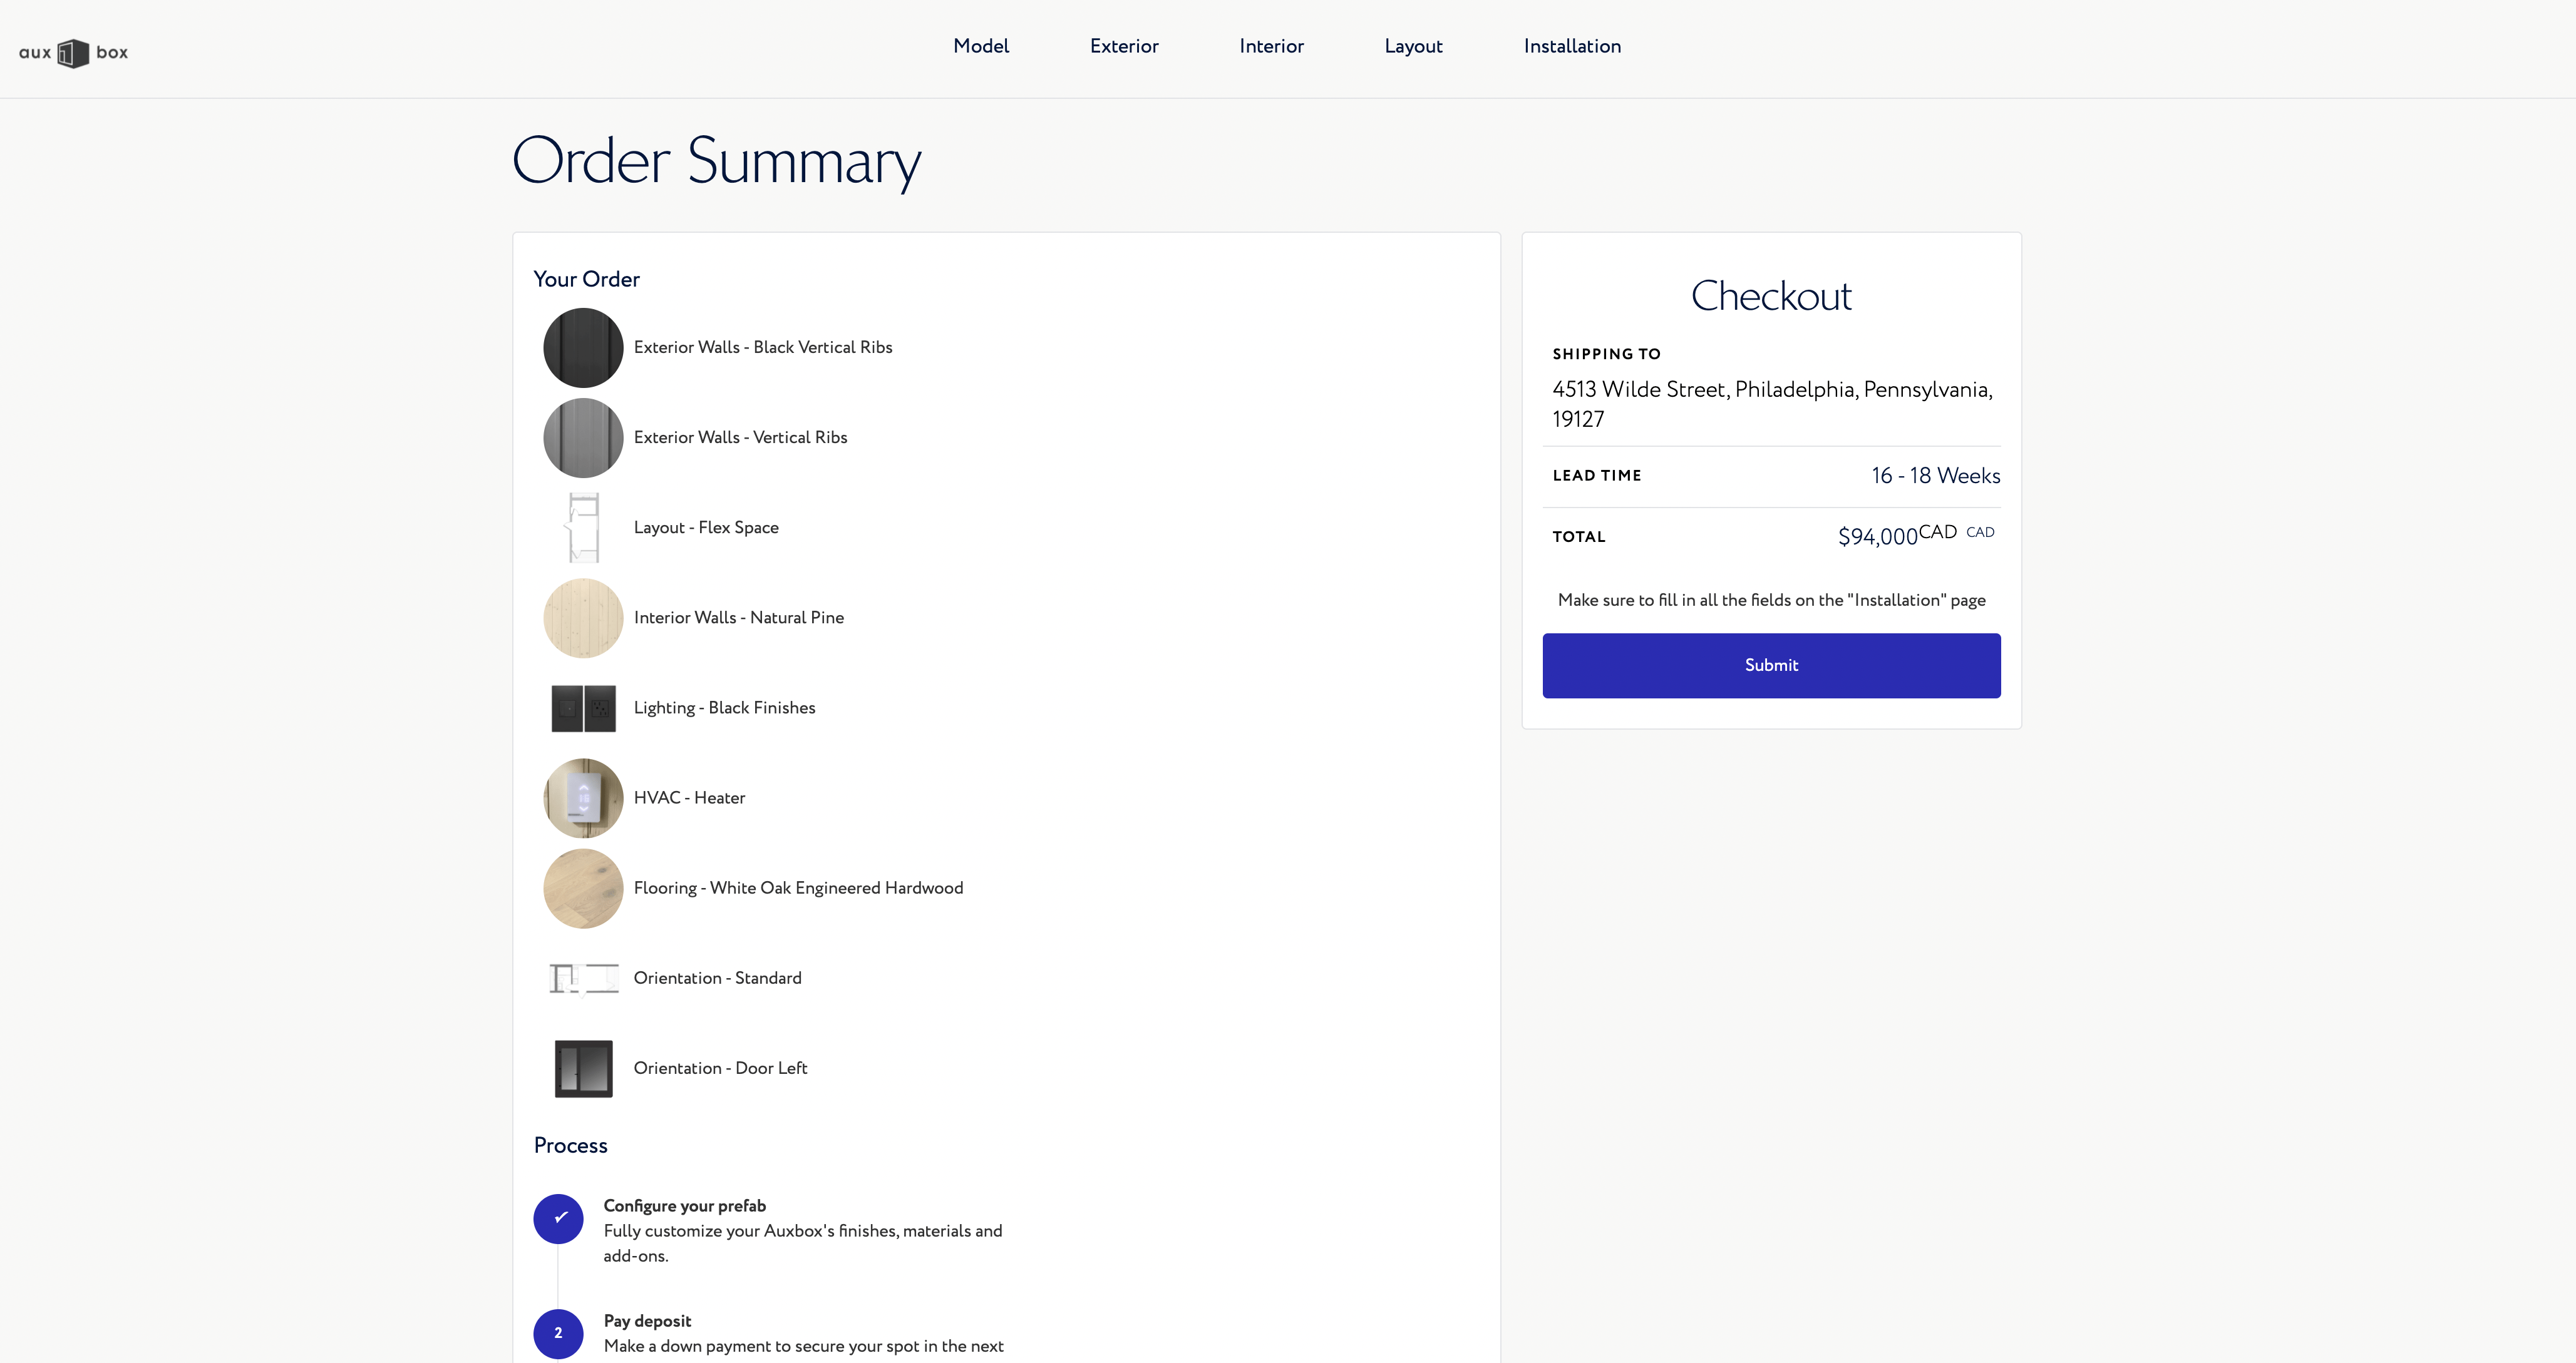Viewport: 2576px width, 1363px height.
Task: Click 'Lighting - Black Finishes' text
Action: tap(724, 708)
